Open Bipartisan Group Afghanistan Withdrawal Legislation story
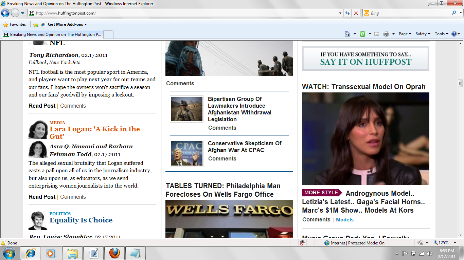Image resolution: width=464 pixels, height=260 pixels. pyautogui.click(x=240, y=109)
